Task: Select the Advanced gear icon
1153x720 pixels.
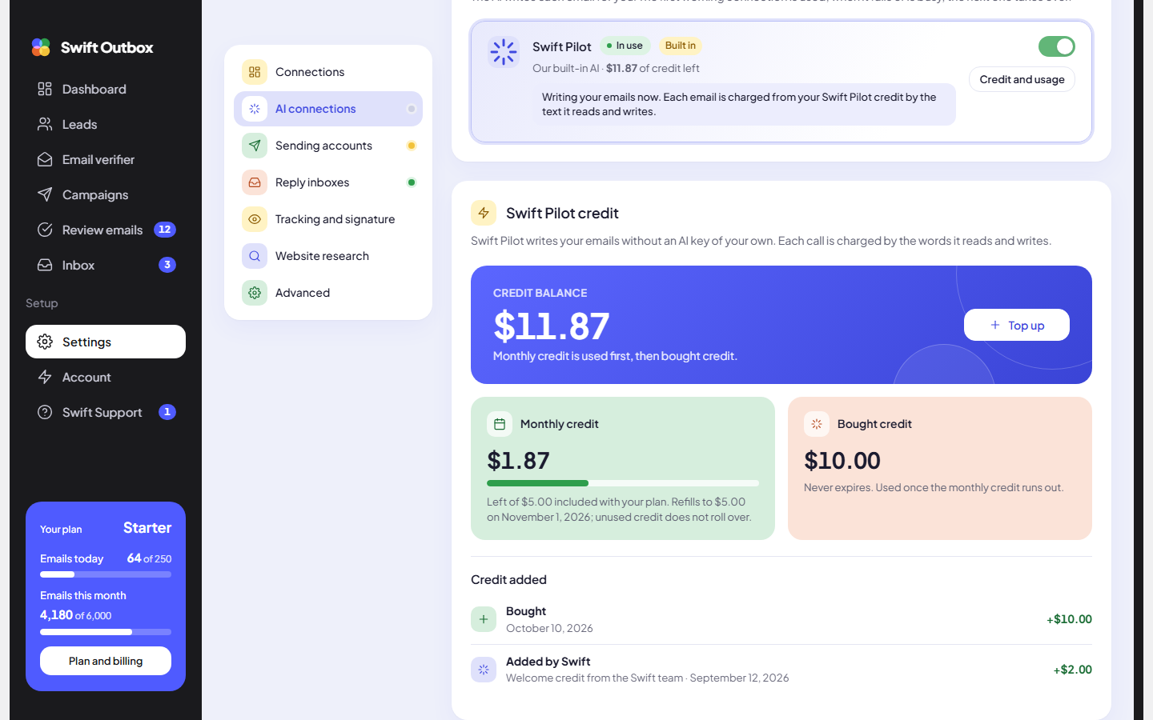Action: coord(255,293)
